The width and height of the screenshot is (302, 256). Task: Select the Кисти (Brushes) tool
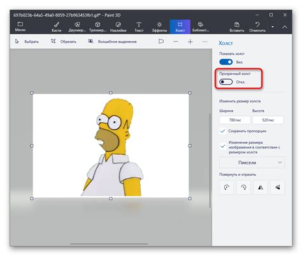[57, 27]
